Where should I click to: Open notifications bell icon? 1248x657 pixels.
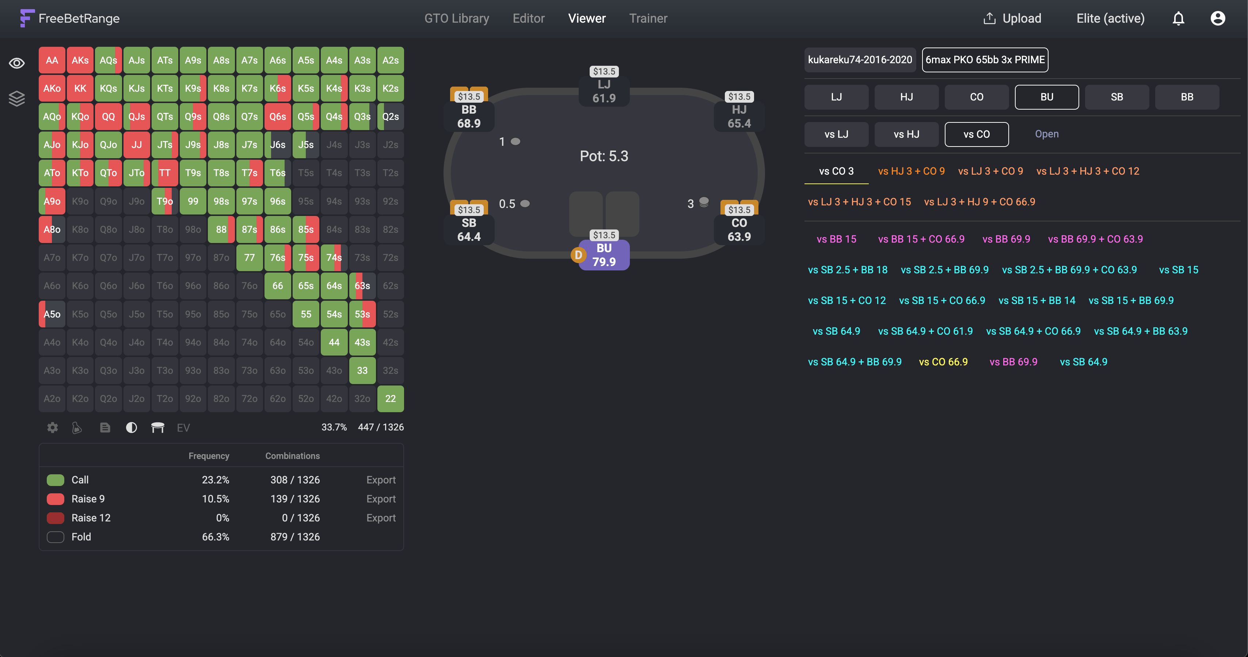pos(1178,18)
